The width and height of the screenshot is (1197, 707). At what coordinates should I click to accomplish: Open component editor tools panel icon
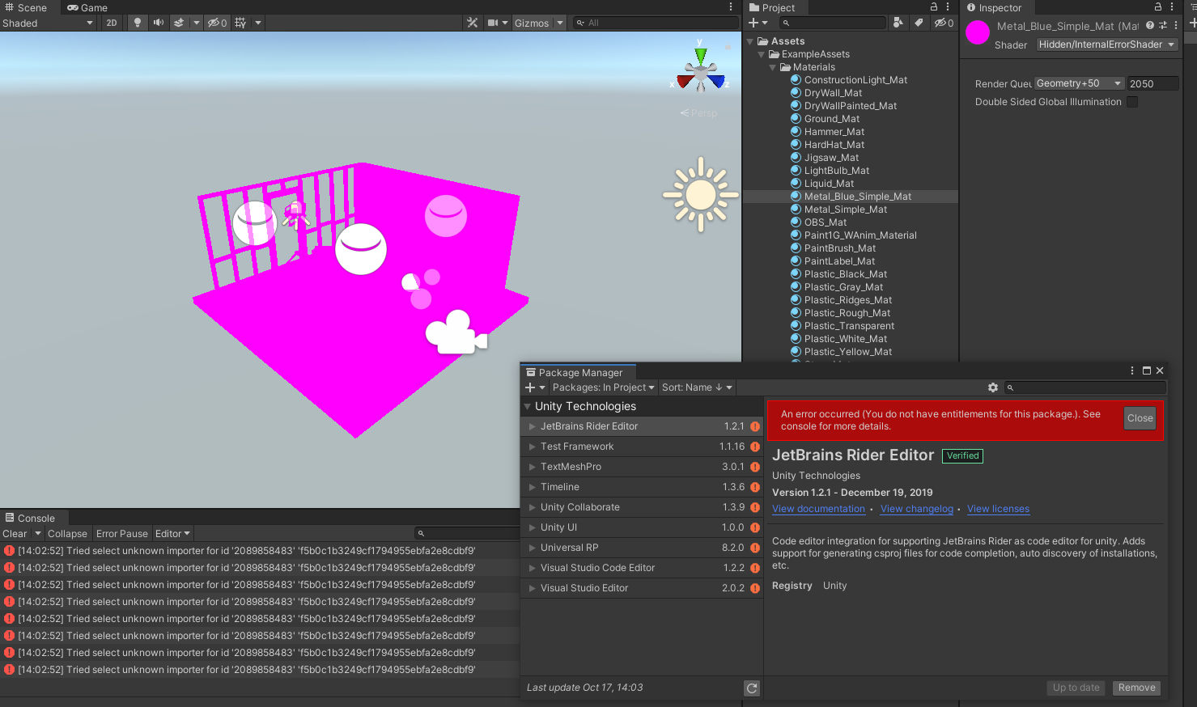473,23
